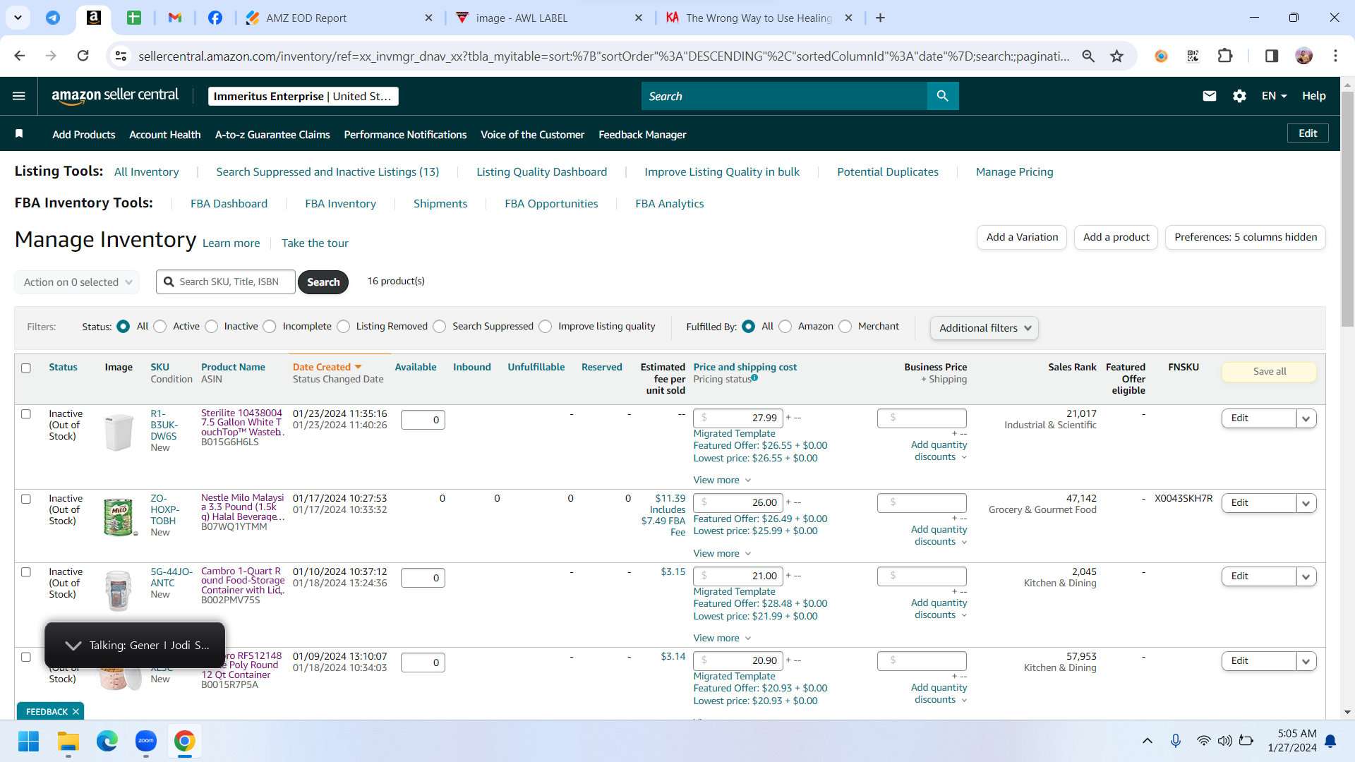Click the pricing status info icon
Image resolution: width=1355 pixels, height=762 pixels.
pos(754,378)
